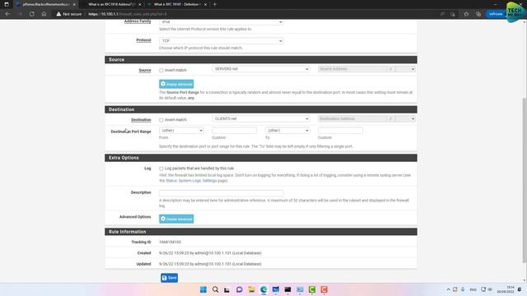The image size is (527, 296).
Task: Click the network tray icon
Action: [x=483, y=289]
